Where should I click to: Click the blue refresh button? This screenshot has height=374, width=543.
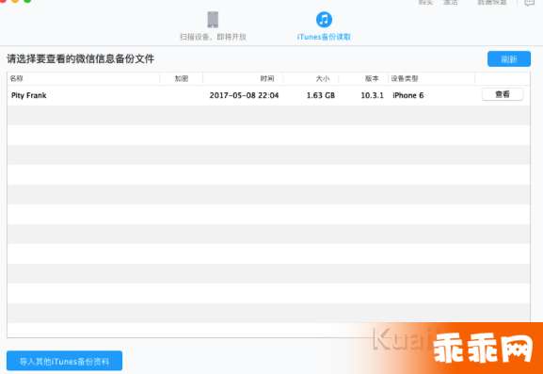point(509,59)
